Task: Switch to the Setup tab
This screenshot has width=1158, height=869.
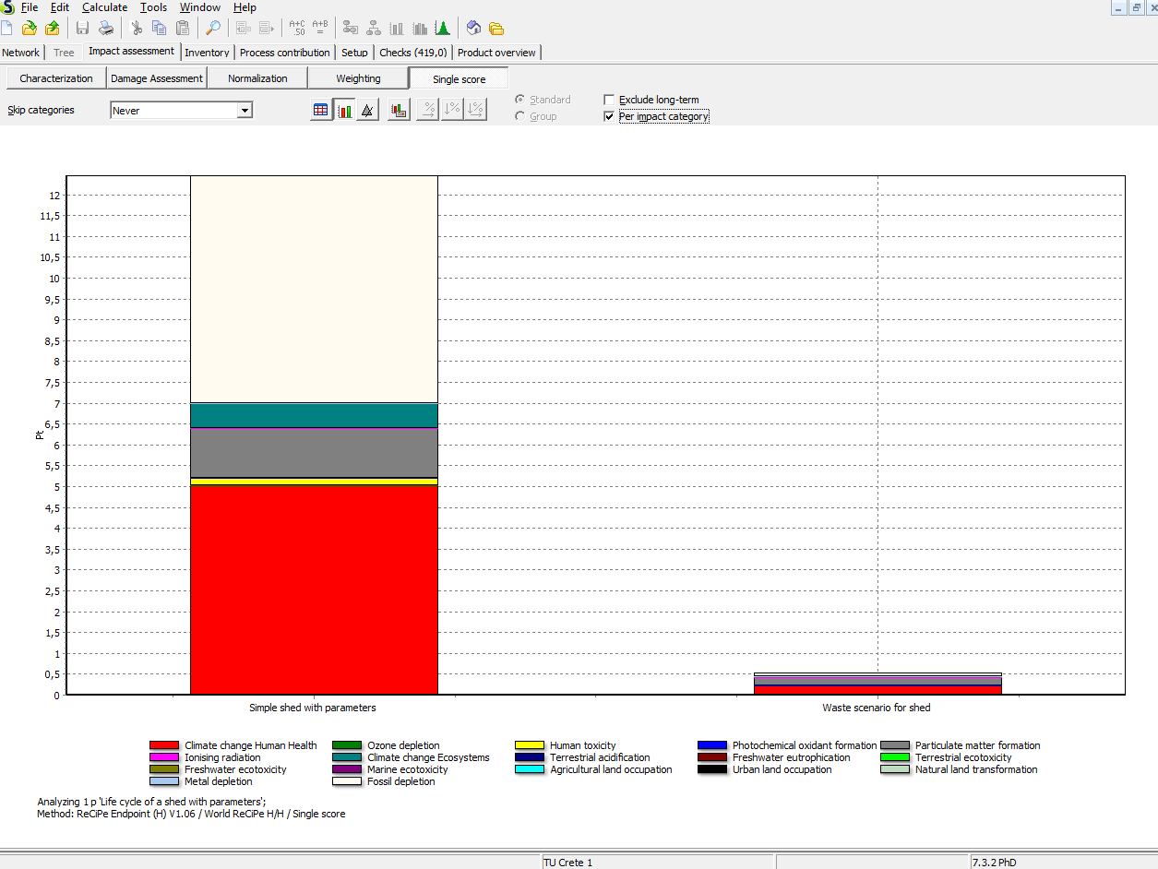Action: (354, 53)
